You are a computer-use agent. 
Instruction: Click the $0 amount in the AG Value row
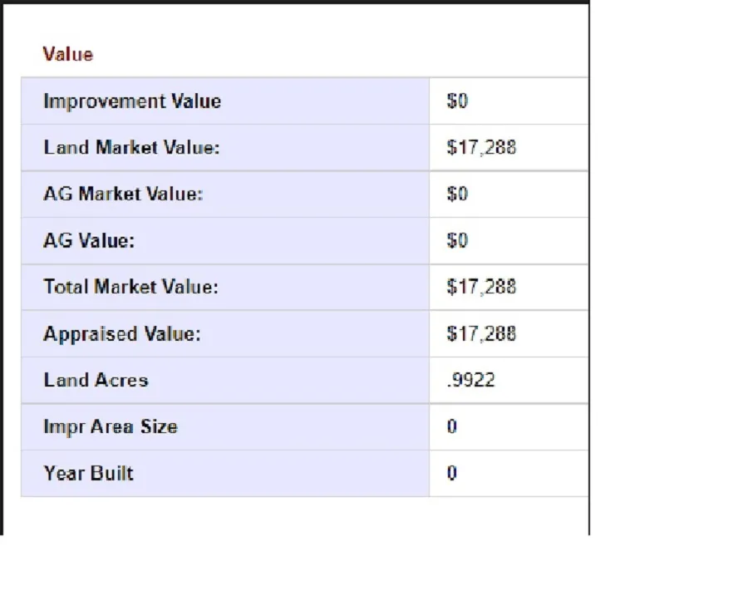point(457,241)
